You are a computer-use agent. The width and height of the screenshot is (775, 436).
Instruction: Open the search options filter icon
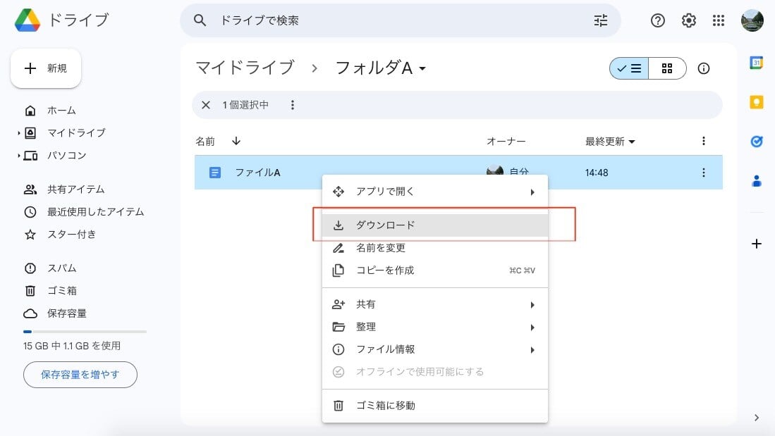coord(600,20)
